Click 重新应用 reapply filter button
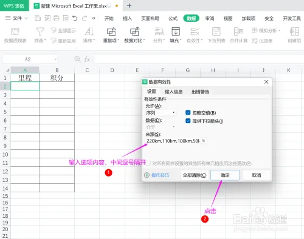This screenshot has height=239, width=304. pos(63,41)
